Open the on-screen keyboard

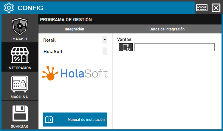202,7
